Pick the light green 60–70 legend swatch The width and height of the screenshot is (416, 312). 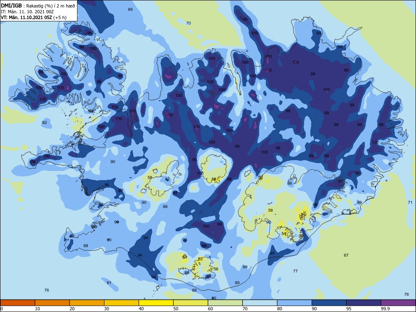(225, 303)
